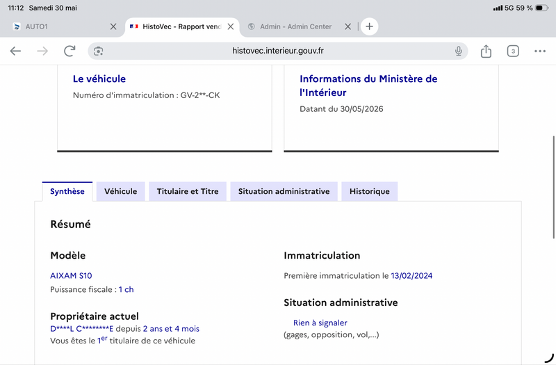Open the browser three-dot menu
The image size is (556, 365).
(x=540, y=51)
